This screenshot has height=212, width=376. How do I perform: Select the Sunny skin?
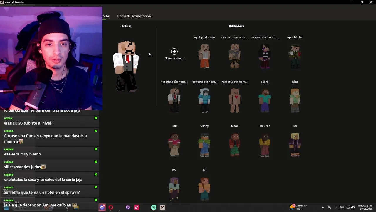[204, 145]
